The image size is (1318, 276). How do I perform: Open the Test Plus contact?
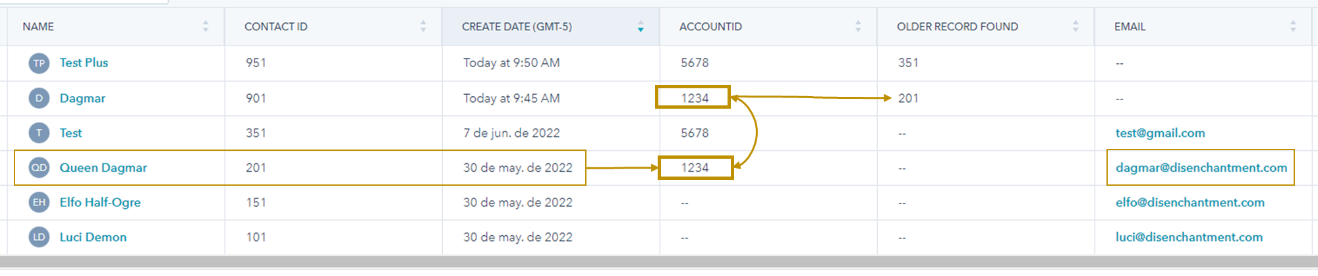pyautogui.click(x=84, y=63)
